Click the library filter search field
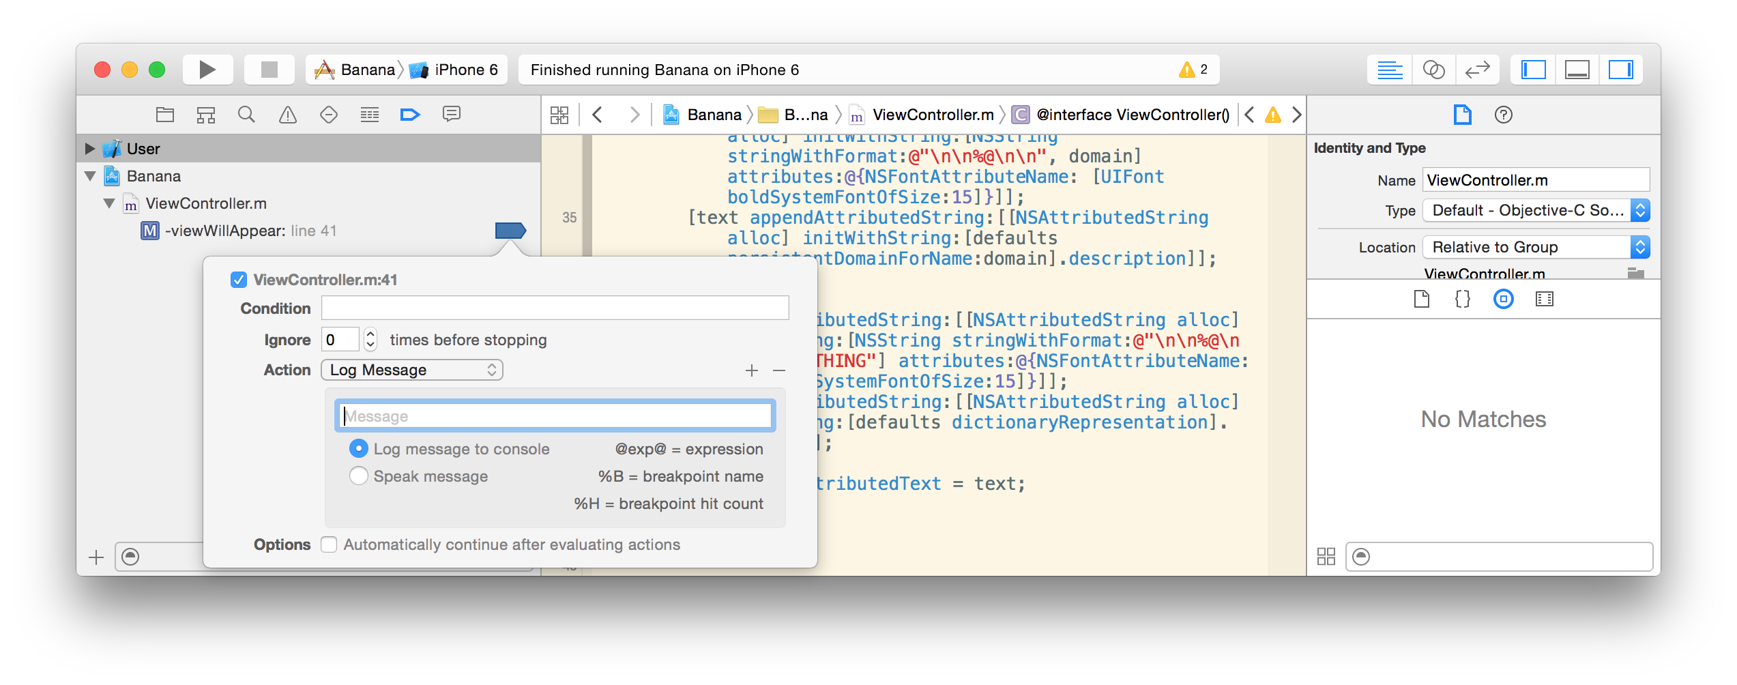The height and width of the screenshot is (685, 1737). pos(1500,557)
